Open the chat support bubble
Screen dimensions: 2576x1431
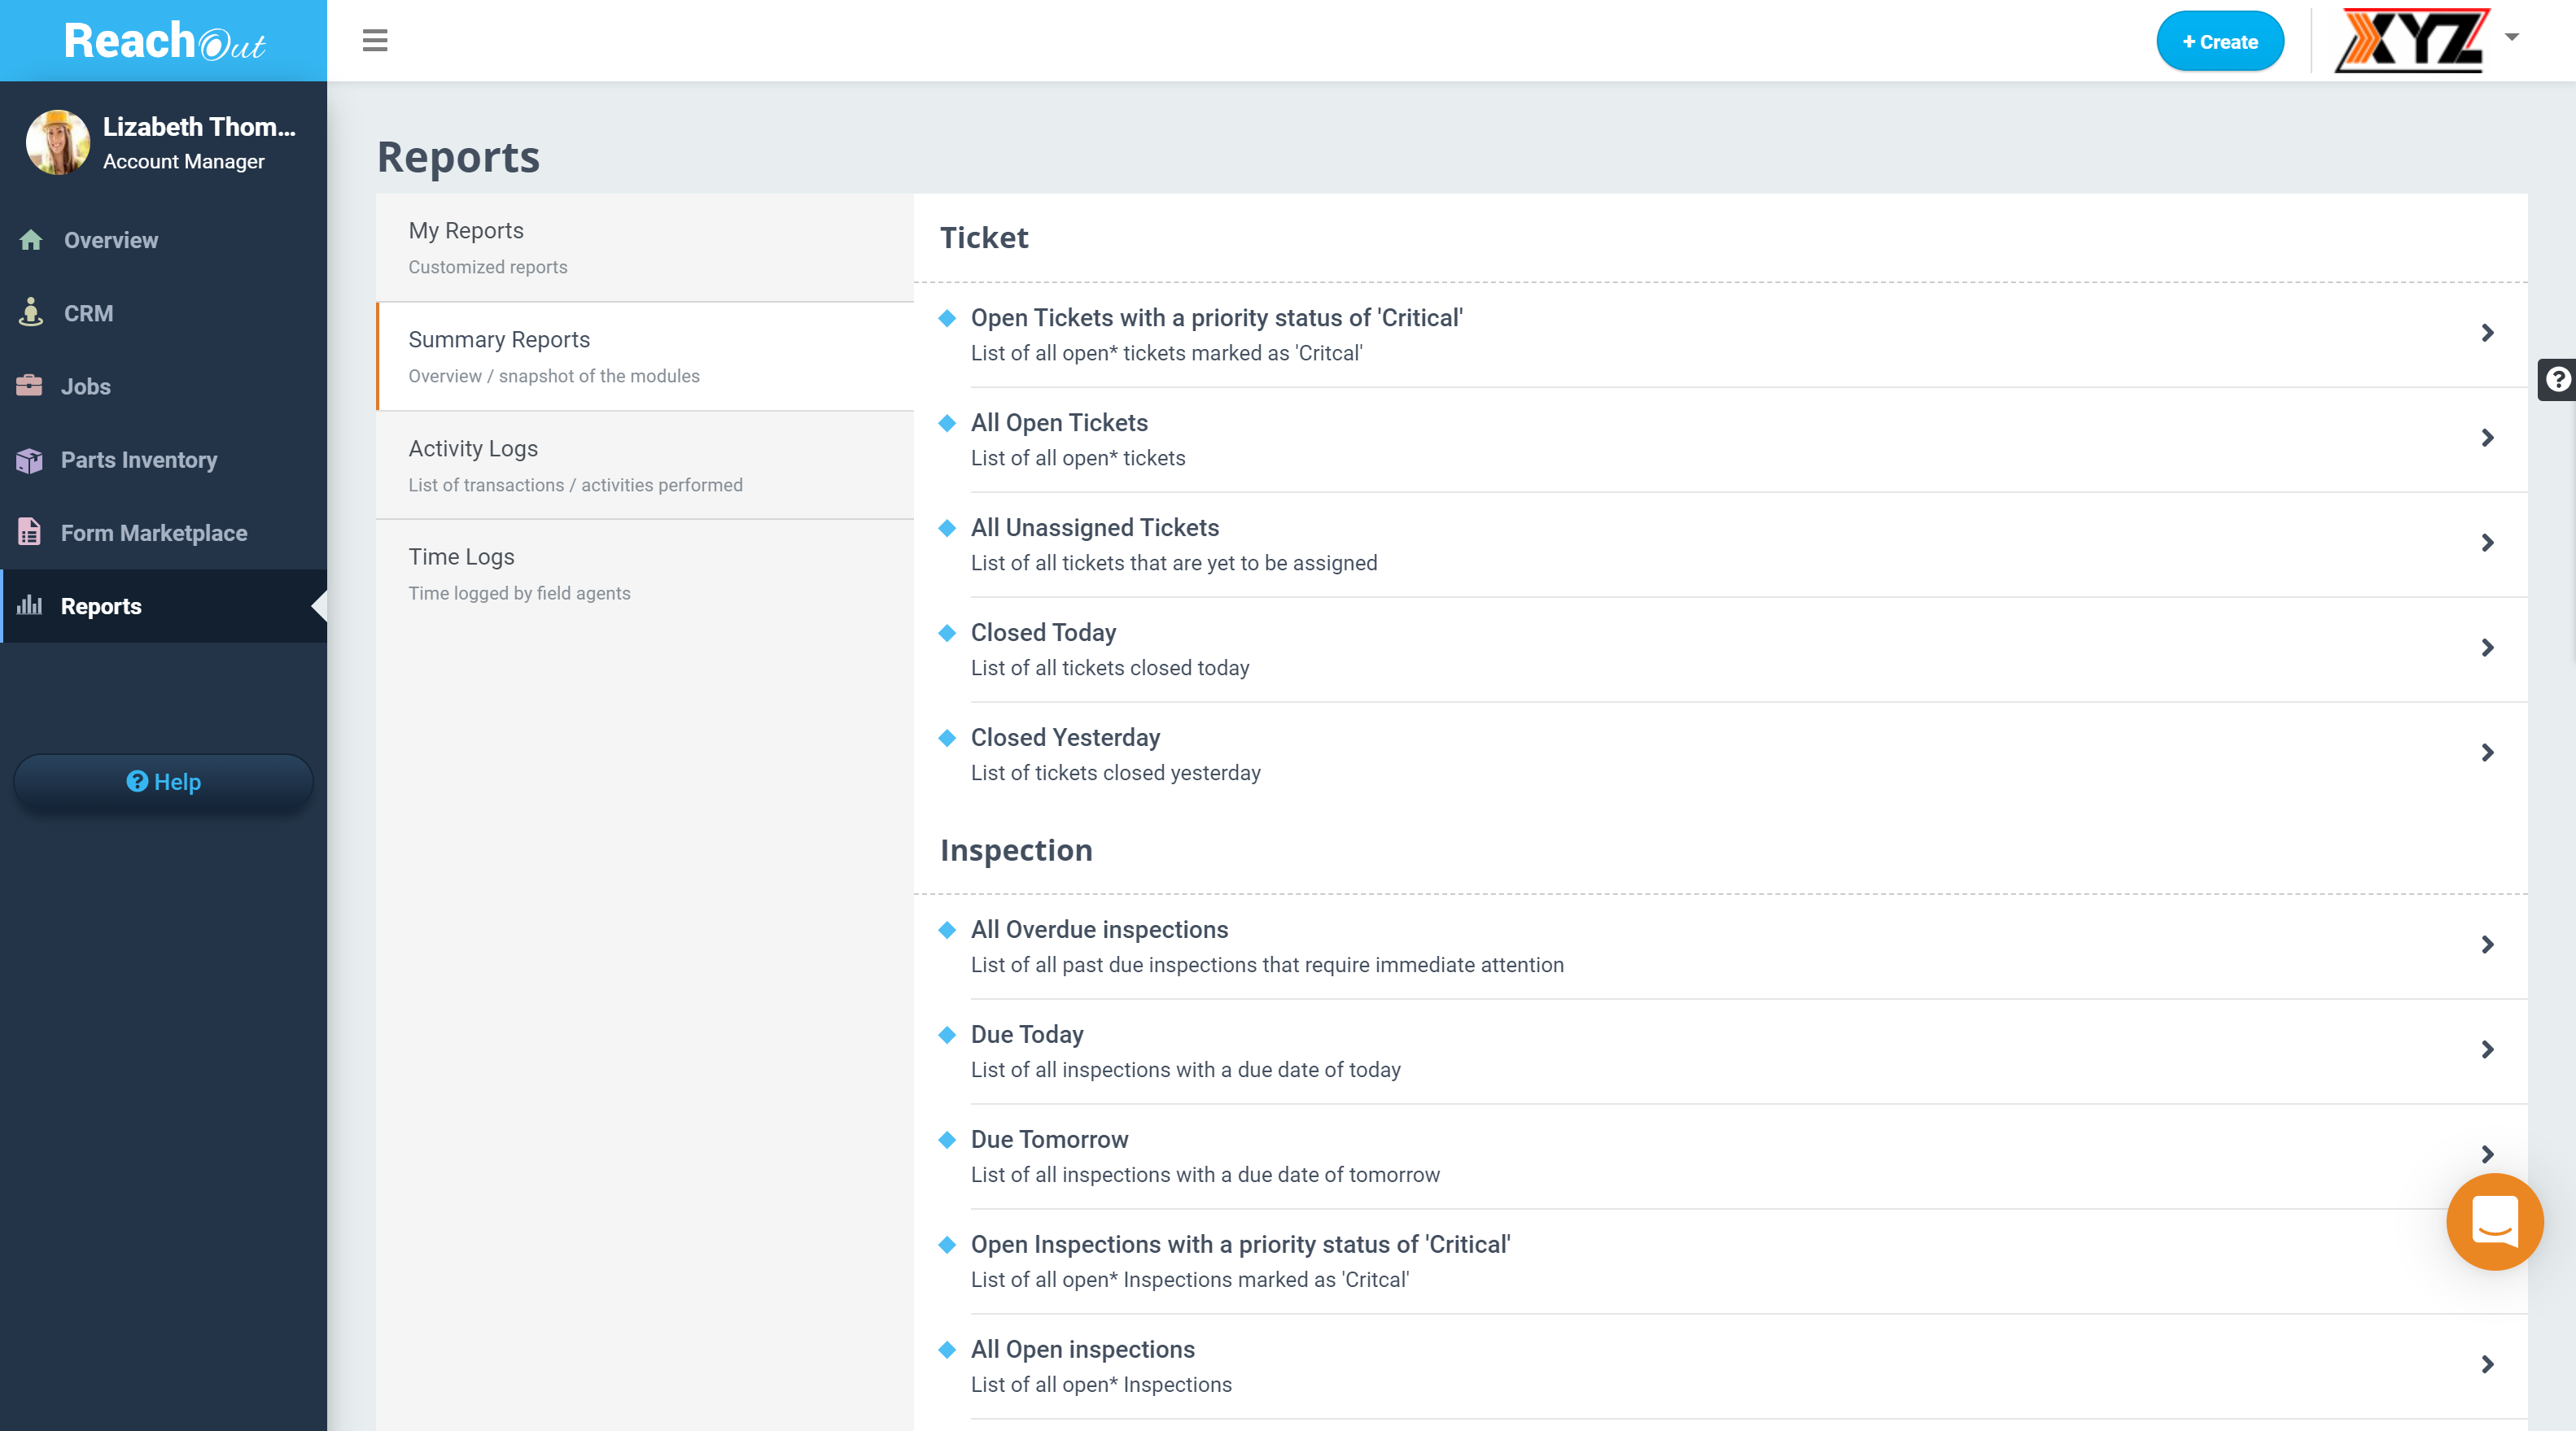click(2494, 1221)
